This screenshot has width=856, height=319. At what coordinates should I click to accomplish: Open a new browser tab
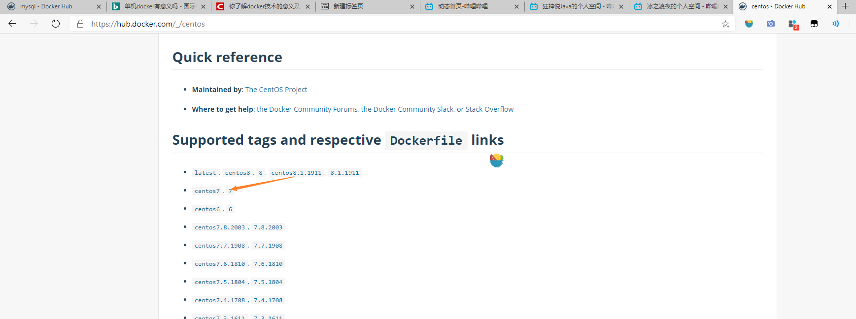coord(846,6)
